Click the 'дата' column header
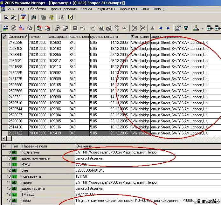 (x=119, y=37)
